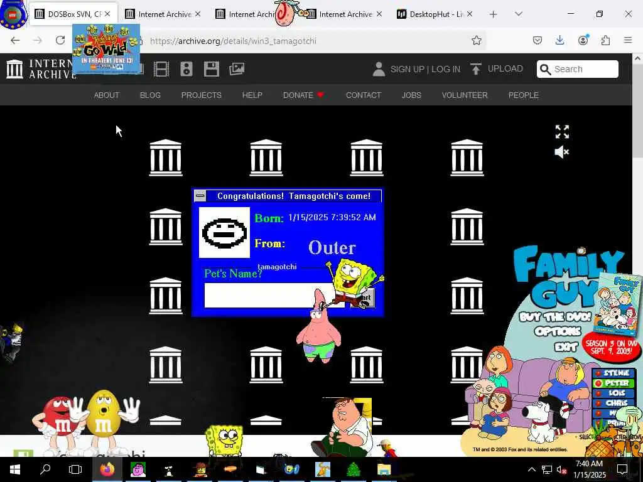The width and height of the screenshot is (643, 482).
Task: Open the Windows notification center
Action: [x=622, y=469]
